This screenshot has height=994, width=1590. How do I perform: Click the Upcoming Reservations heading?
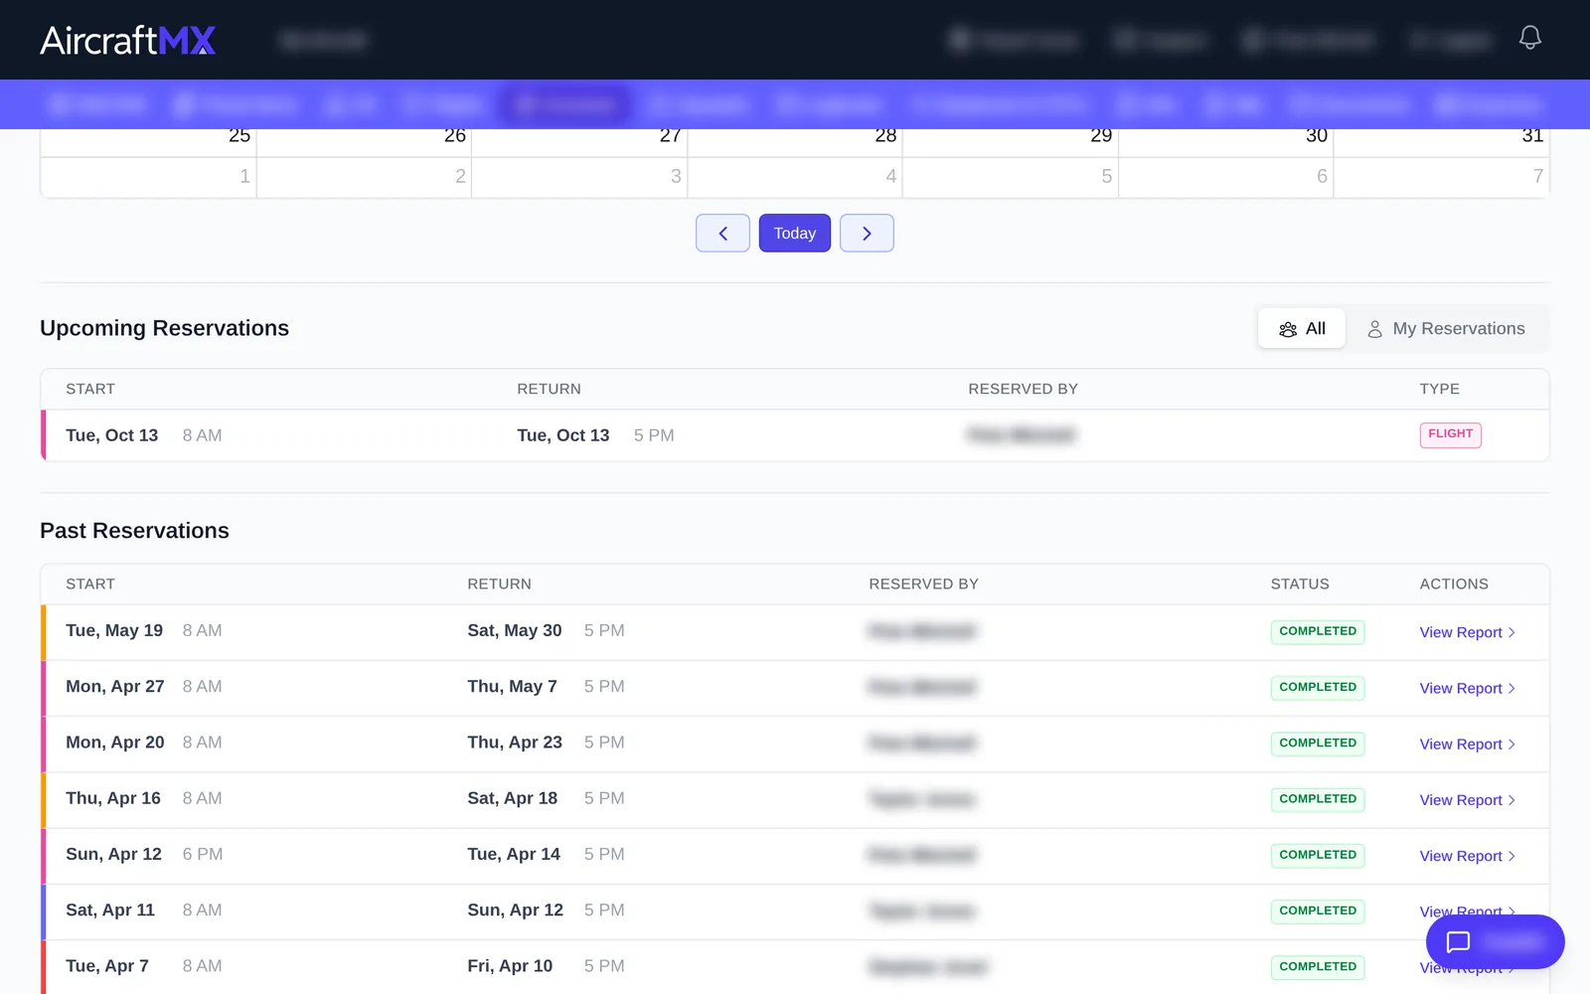(164, 328)
